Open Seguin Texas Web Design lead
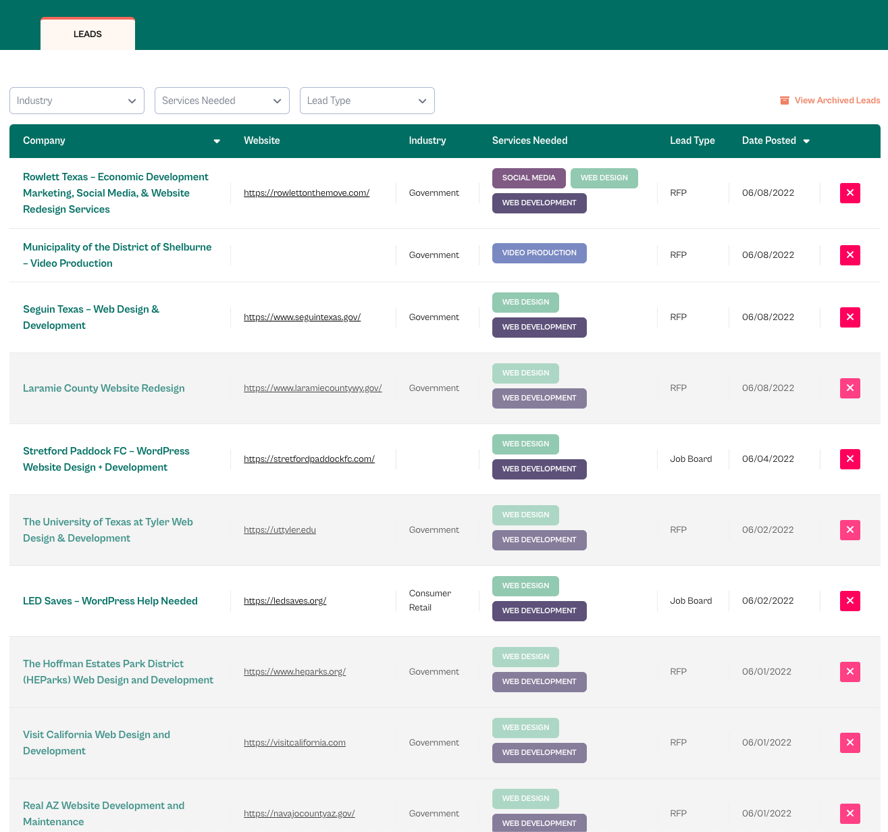The width and height of the screenshot is (888, 832). pos(91,317)
